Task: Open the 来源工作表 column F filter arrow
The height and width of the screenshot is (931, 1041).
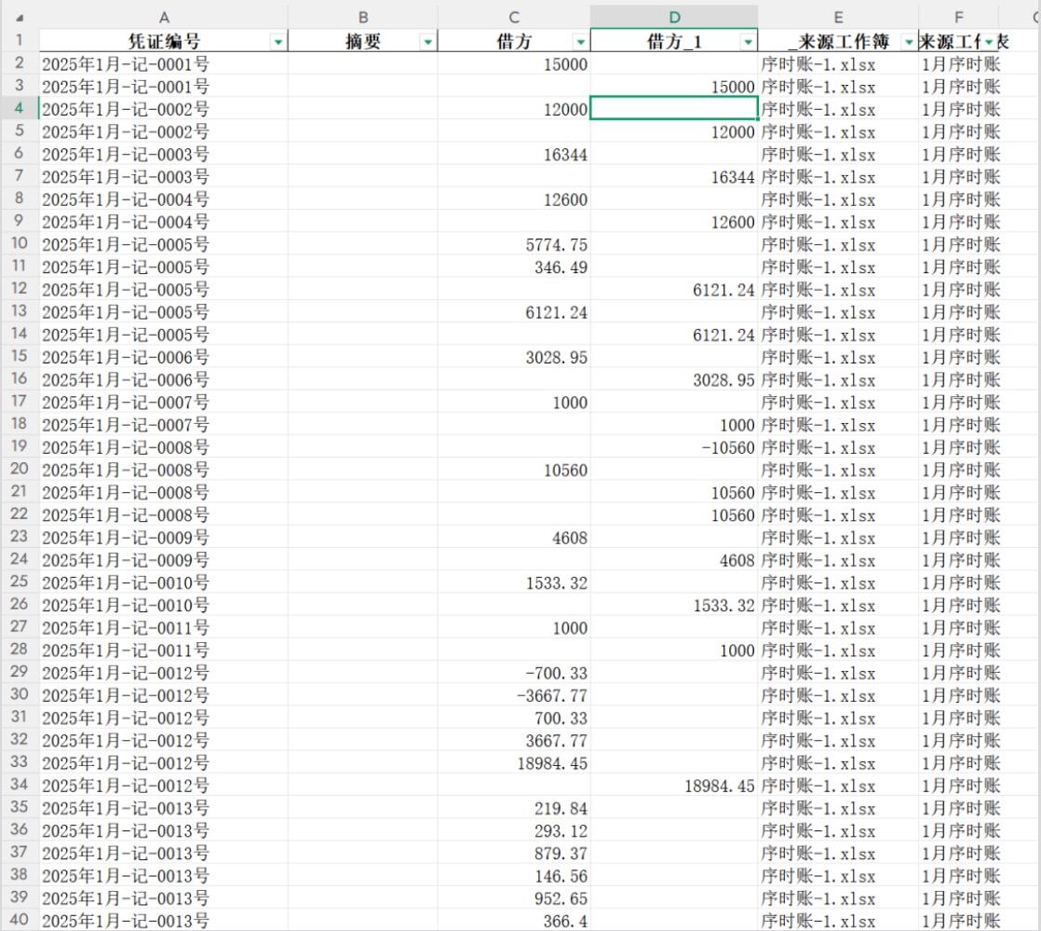Action: 989,42
